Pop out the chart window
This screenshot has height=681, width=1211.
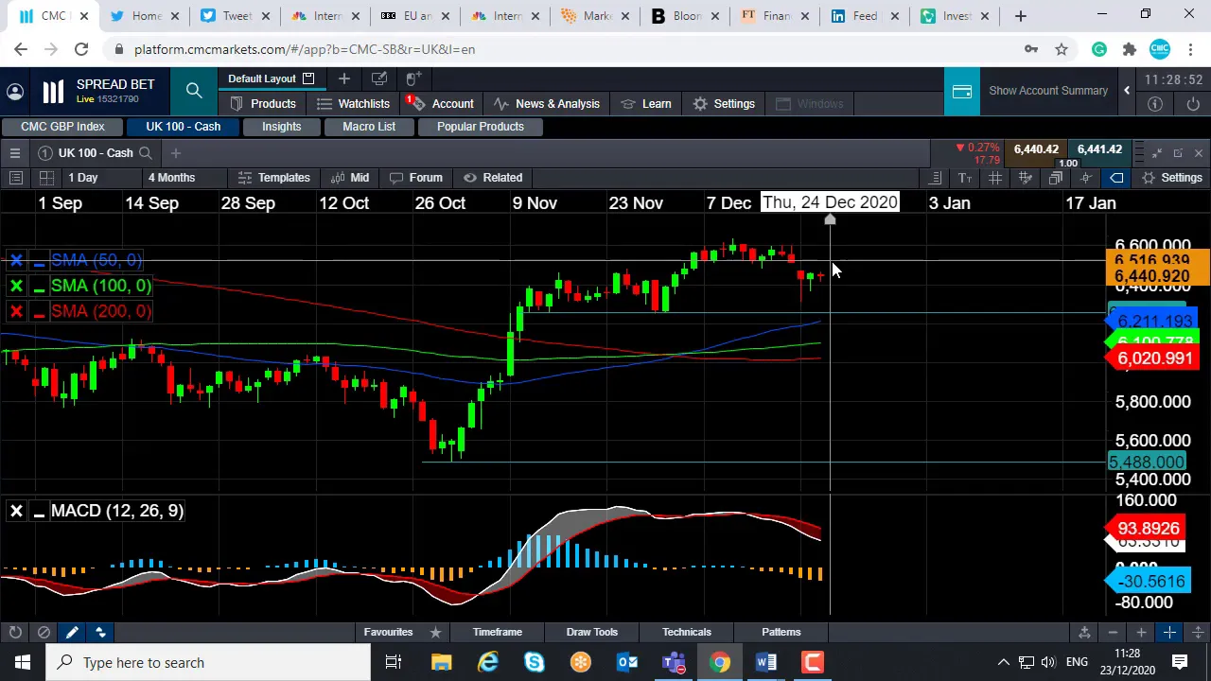point(1178,153)
